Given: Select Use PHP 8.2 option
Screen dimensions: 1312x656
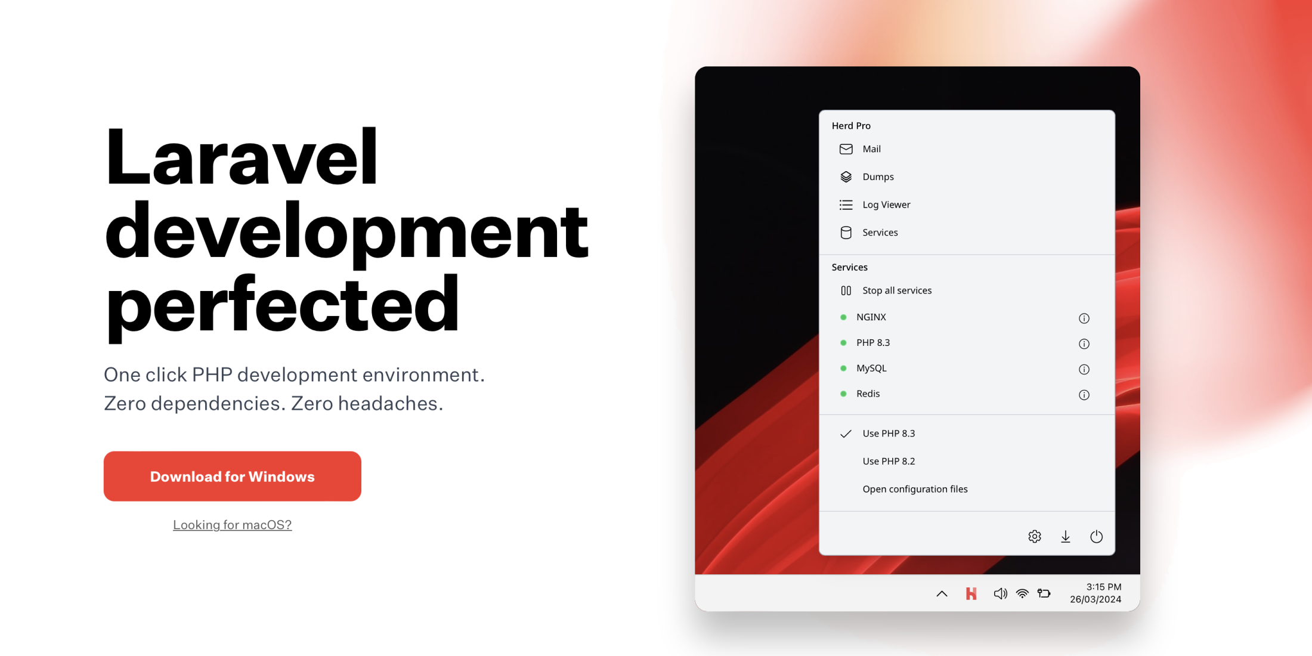Looking at the screenshot, I should [x=889, y=461].
